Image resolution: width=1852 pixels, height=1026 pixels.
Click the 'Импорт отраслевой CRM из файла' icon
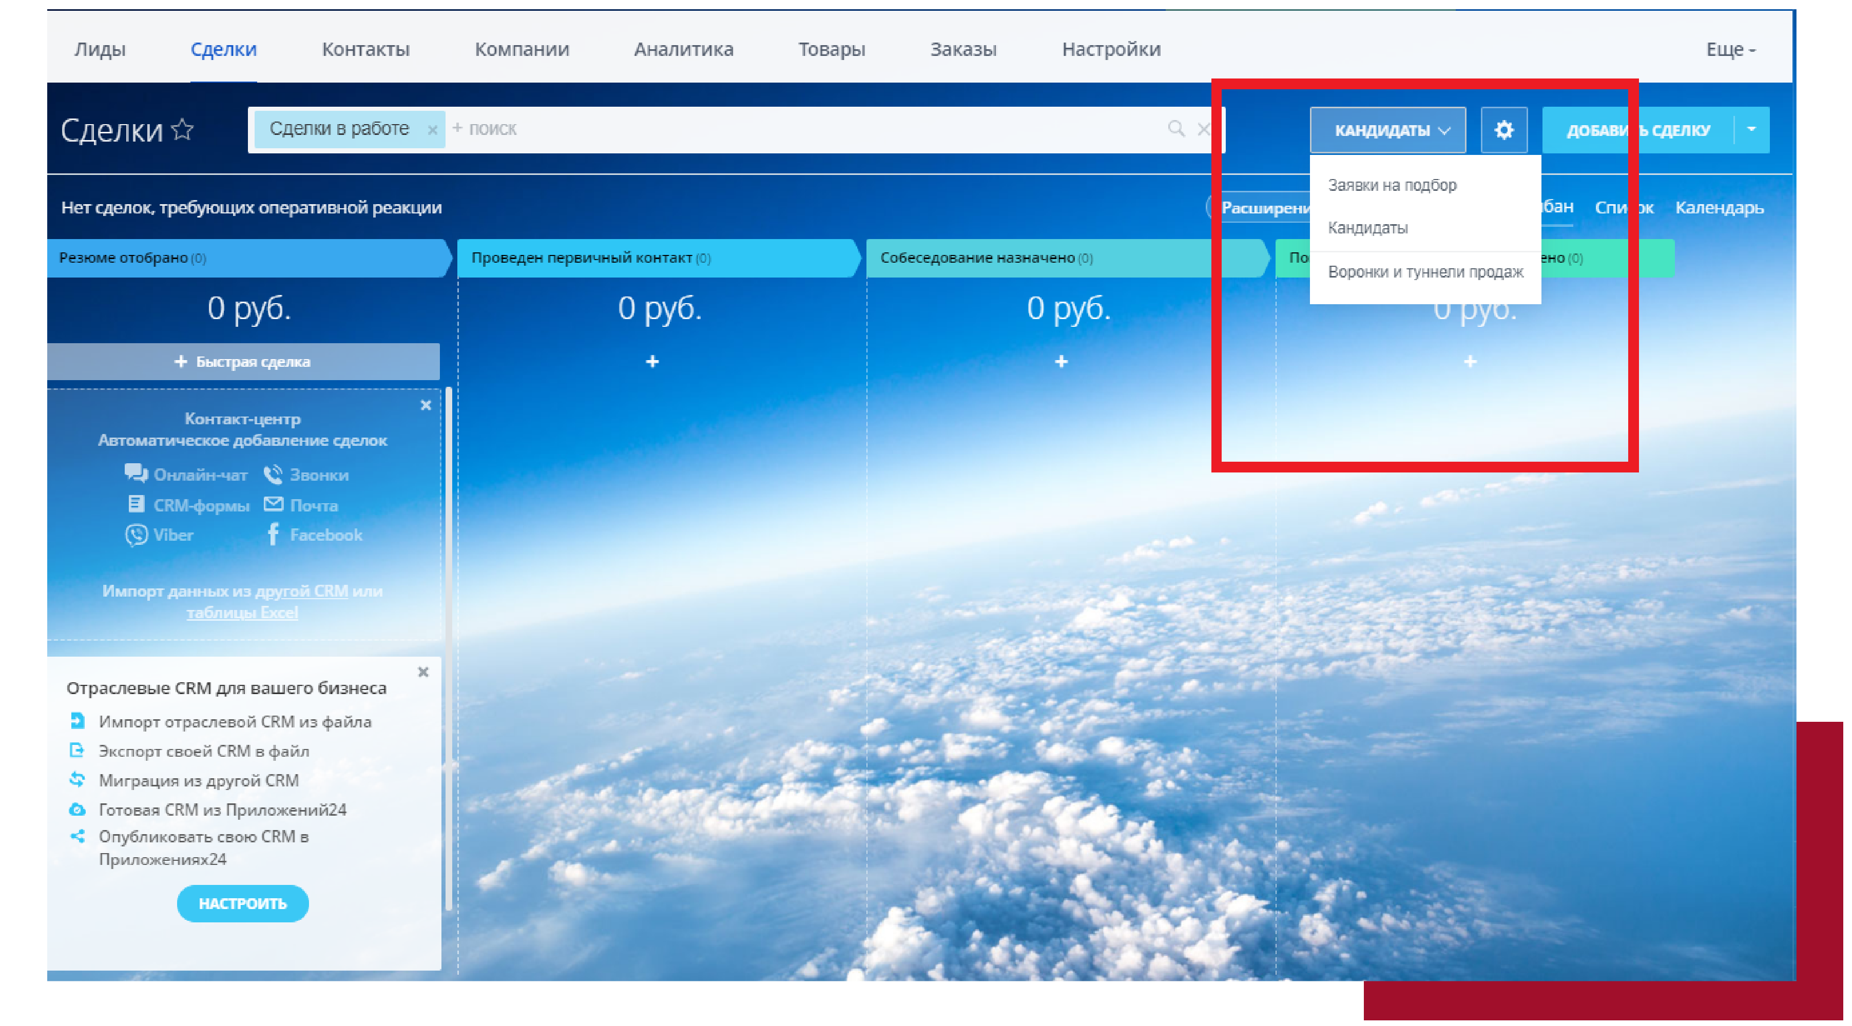tap(77, 721)
